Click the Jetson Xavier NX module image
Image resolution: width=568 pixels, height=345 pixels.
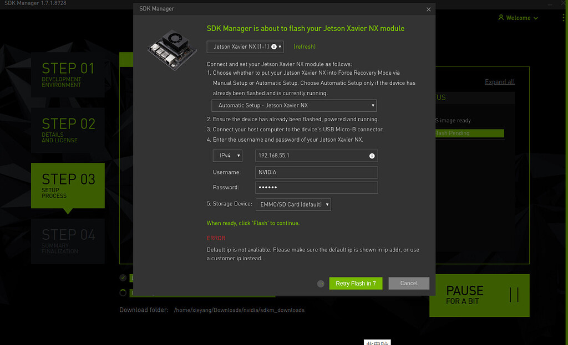pyautogui.click(x=172, y=50)
